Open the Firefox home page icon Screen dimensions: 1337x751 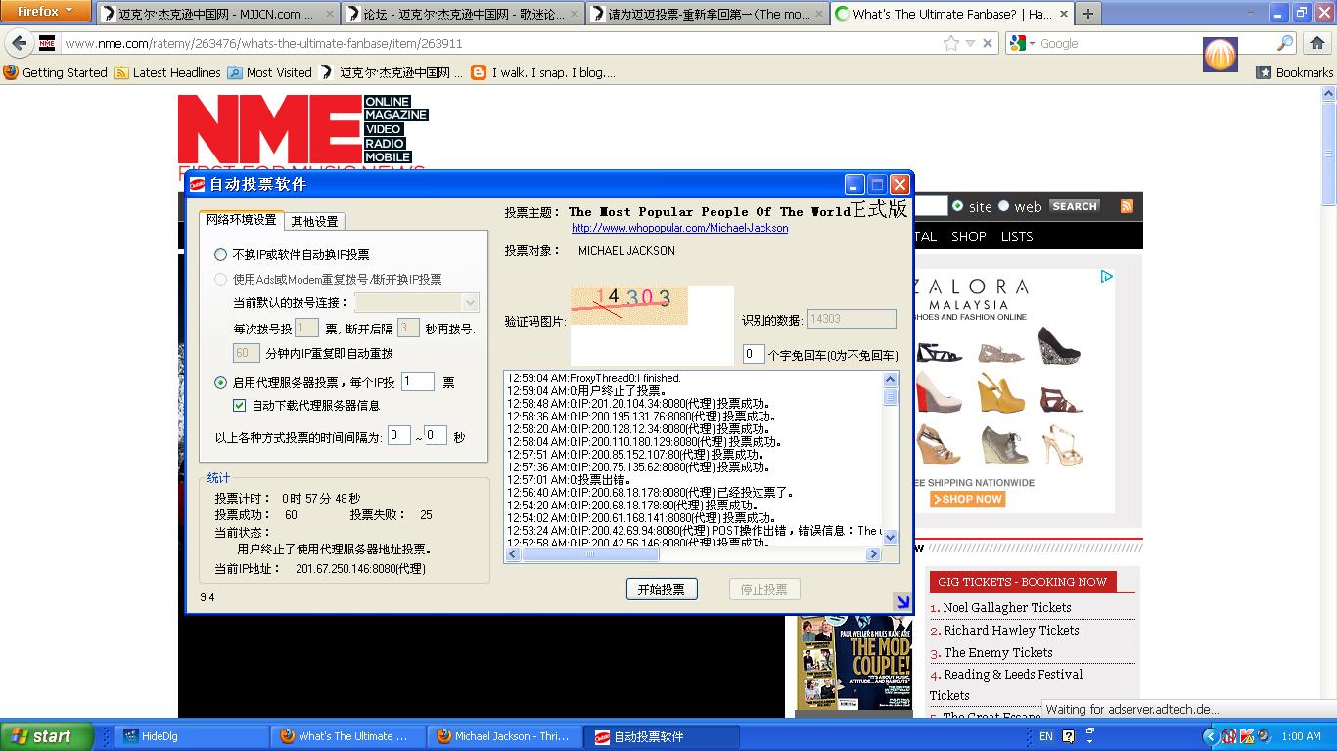pyautogui.click(x=1317, y=43)
